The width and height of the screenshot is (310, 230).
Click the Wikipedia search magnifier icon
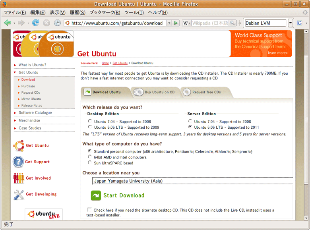click(x=232, y=23)
